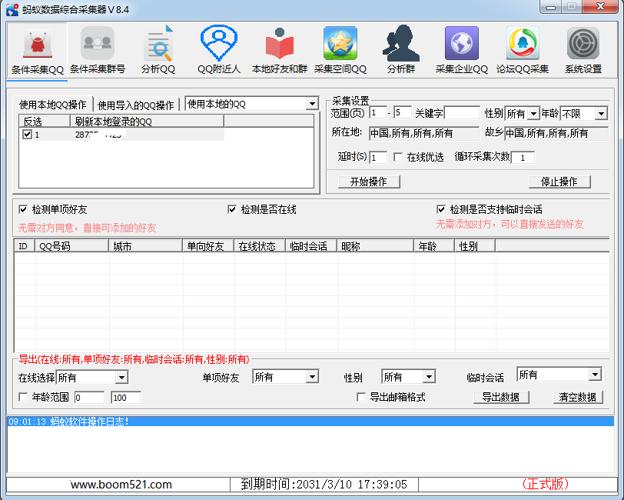Toggle 检测是否支持临时会话 checkbox

click(x=441, y=209)
